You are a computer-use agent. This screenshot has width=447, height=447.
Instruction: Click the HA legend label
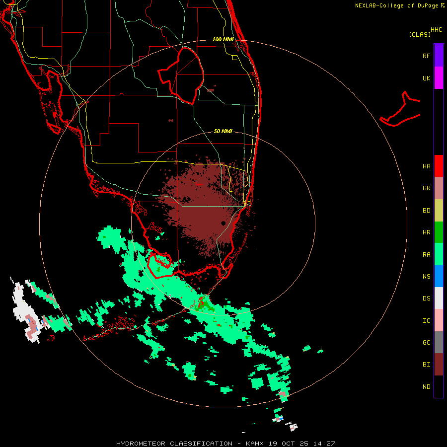point(426,166)
